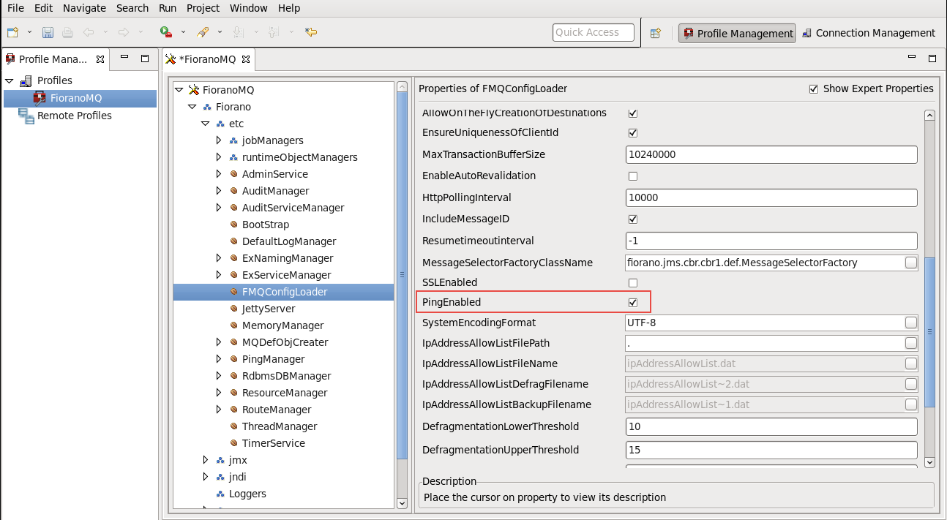Click the New wizard toolbar icon
Image resolution: width=947 pixels, height=520 pixels.
click(12, 32)
